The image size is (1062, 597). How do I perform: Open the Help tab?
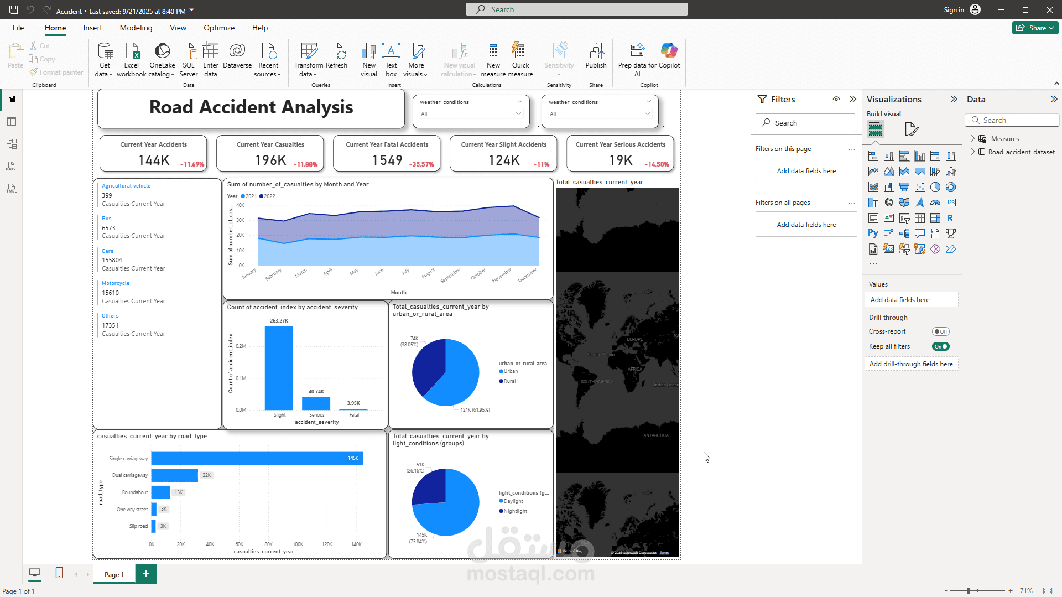coord(260,28)
